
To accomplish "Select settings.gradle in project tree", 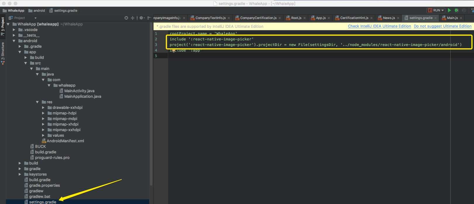I will pos(40,202).
